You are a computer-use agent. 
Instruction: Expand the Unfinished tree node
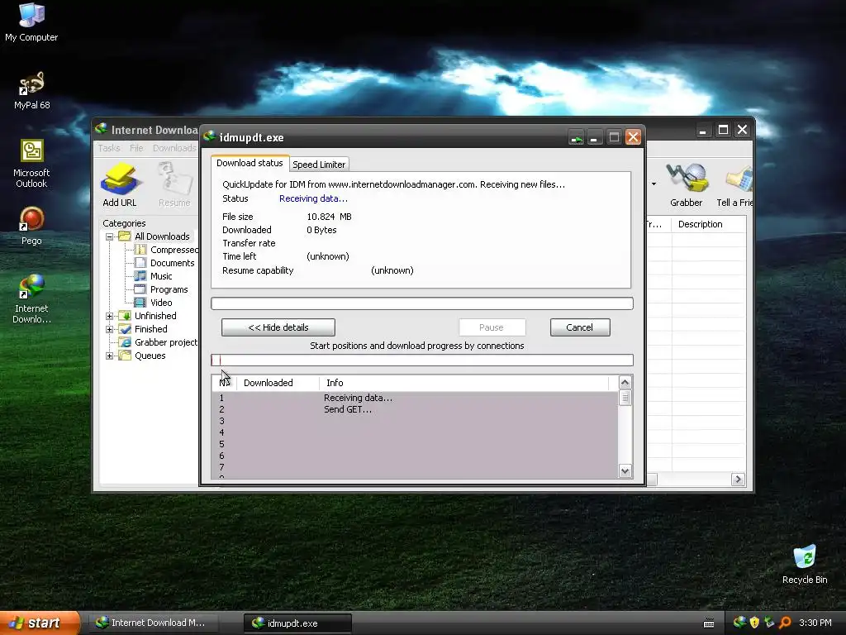point(110,316)
